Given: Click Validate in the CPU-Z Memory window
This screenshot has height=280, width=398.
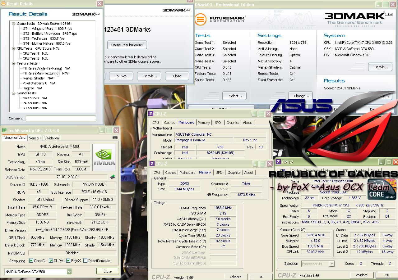Looking at the screenshot, I should tap(235, 277).
